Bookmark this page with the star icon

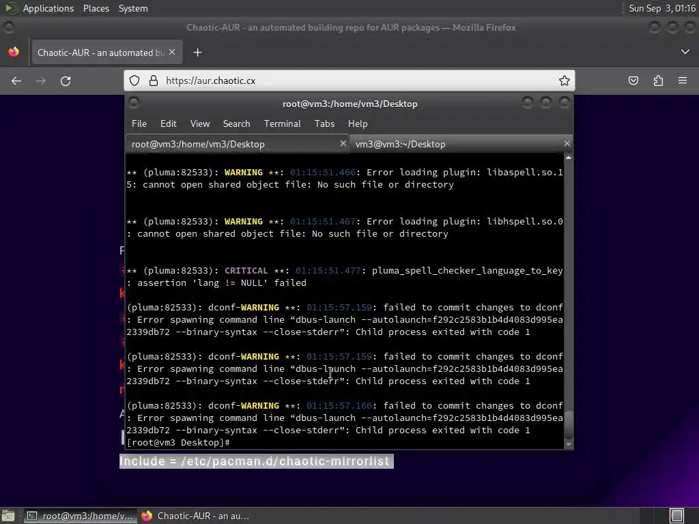[564, 81]
